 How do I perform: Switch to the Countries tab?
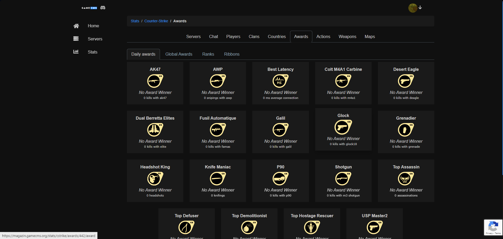(x=277, y=36)
